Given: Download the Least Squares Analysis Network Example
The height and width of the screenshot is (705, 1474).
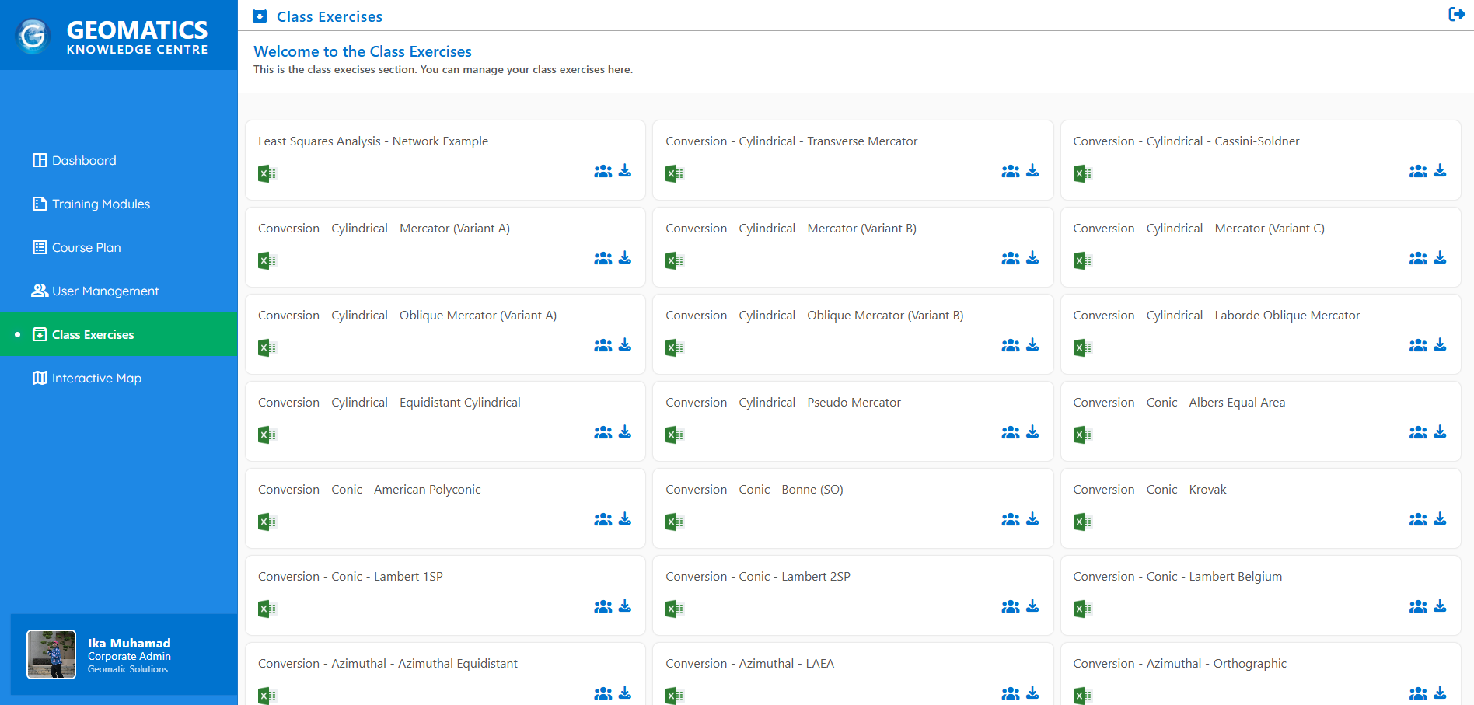Looking at the screenshot, I should pyautogui.click(x=625, y=171).
